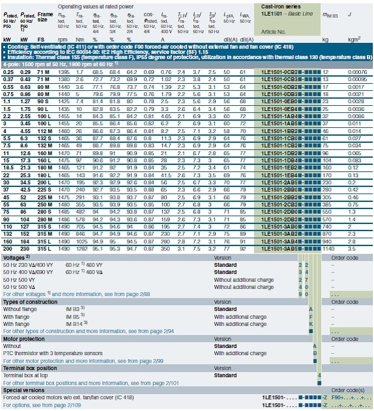The height and width of the screenshot is (411, 374).
Task: Select the '315 S' frame size cell
Action: [x=44, y=227]
